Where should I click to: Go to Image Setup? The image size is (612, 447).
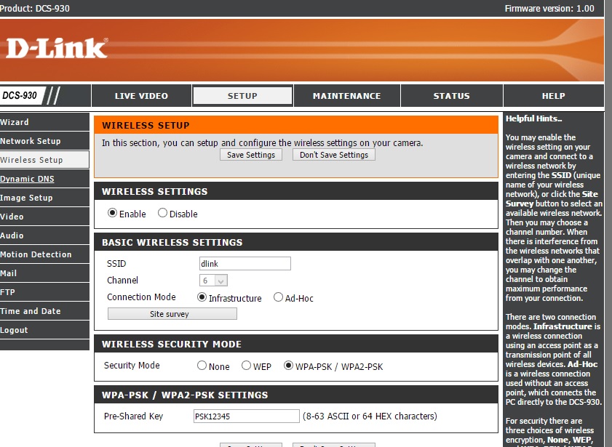click(x=44, y=198)
